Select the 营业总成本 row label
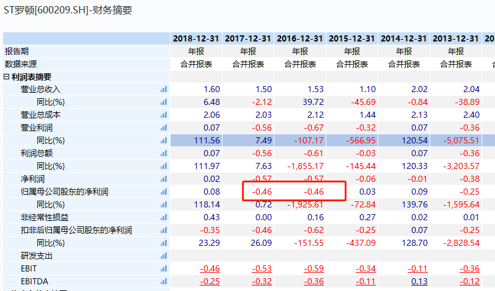The width and height of the screenshot is (495, 291). click(x=40, y=115)
